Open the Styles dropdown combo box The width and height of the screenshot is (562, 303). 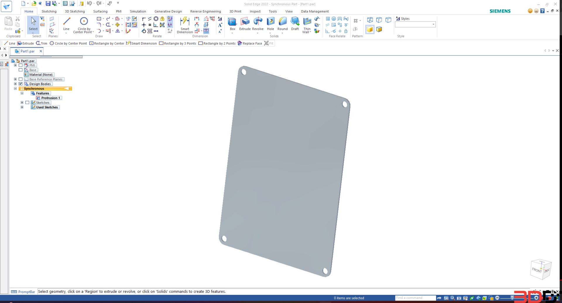tap(415, 24)
